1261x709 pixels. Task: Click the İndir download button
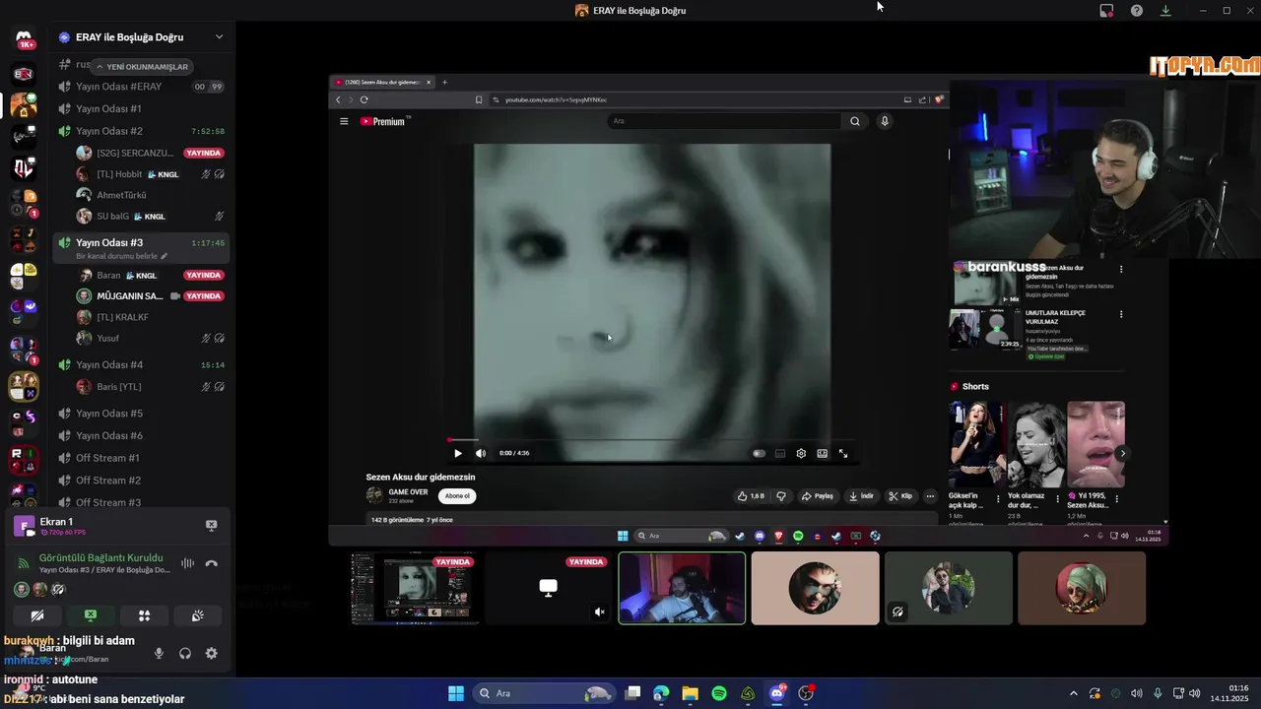862,496
